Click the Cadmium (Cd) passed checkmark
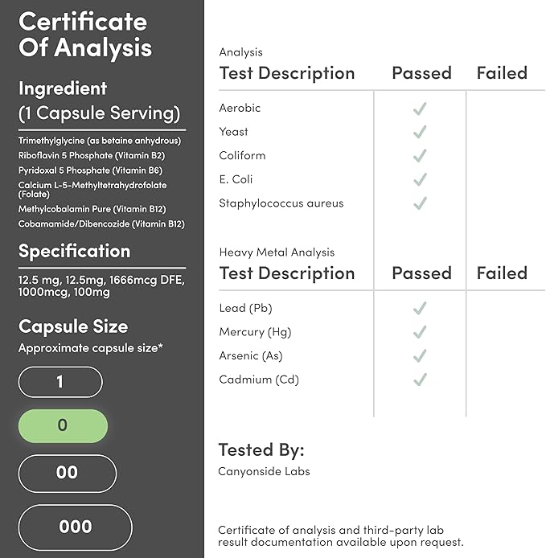The height and width of the screenshot is (558, 546). (419, 380)
